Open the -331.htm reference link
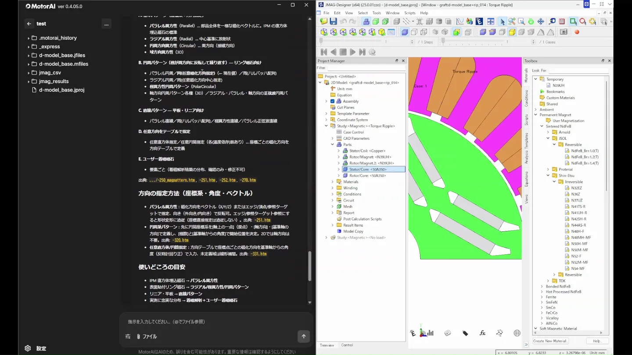 coord(258,254)
